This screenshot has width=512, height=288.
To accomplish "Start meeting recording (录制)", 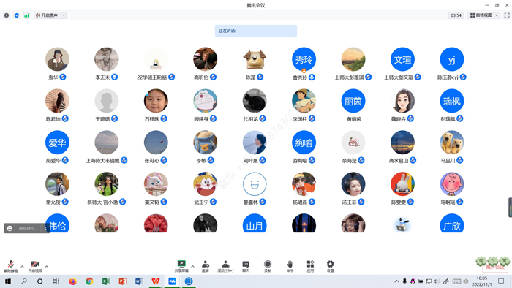I will click(x=268, y=266).
